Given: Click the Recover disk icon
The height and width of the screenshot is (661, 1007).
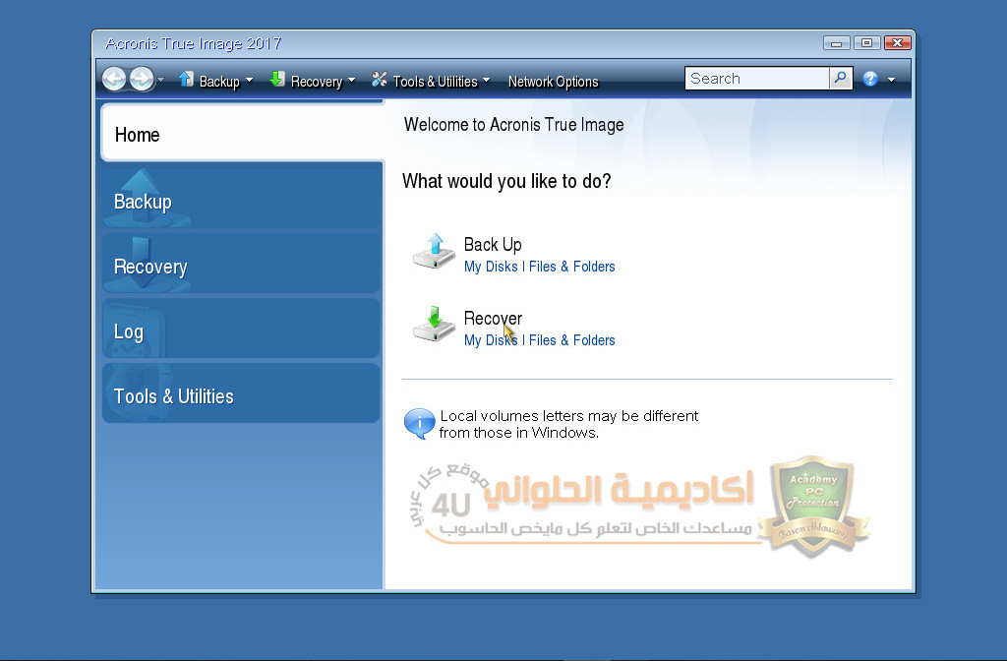Looking at the screenshot, I should click(x=433, y=326).
